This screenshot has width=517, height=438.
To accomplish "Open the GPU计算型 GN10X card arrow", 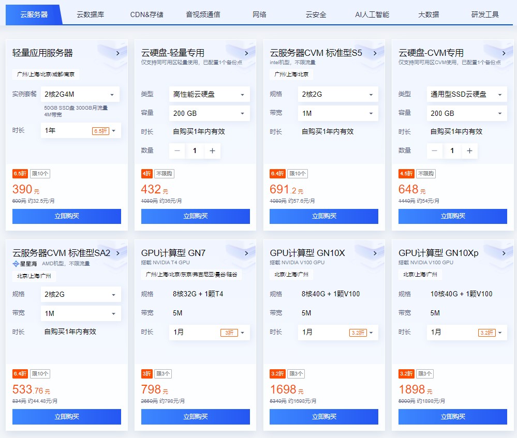I will click(x=375, y=253).
